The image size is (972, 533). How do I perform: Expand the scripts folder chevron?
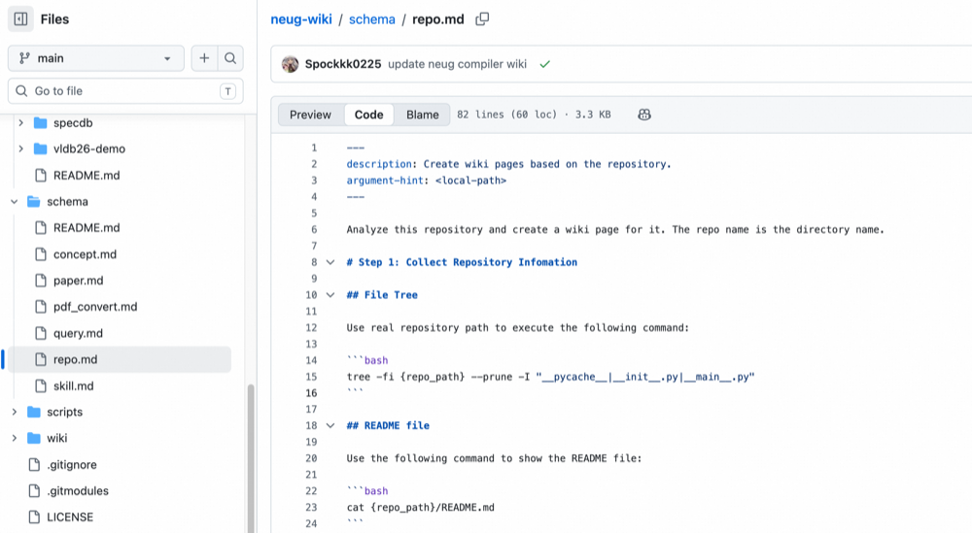point(15,412)
